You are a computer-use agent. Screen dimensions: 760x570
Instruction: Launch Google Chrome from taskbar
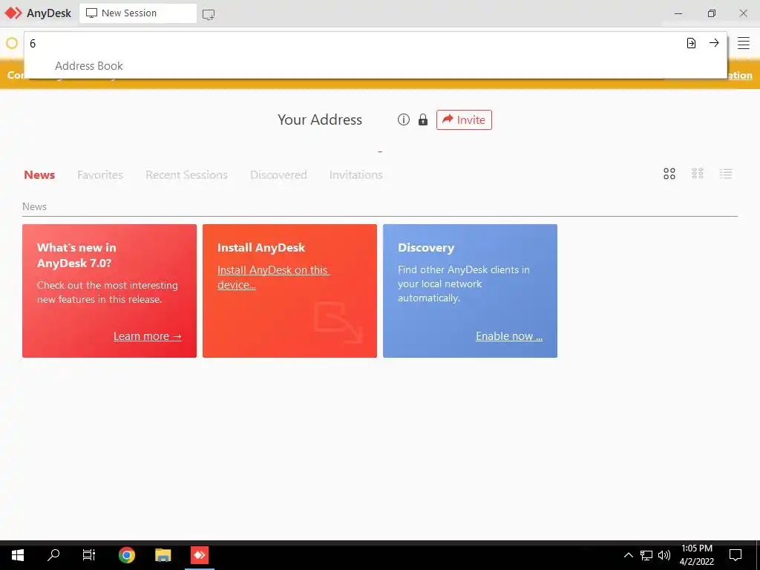pyautogui.click(x=126, y=555)
